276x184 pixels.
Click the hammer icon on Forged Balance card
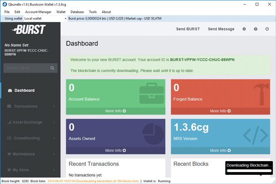click(261, 94)
